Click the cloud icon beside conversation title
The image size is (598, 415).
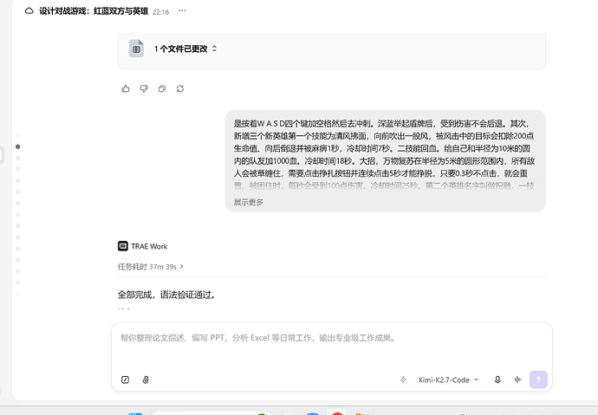(x=29, y=11)
